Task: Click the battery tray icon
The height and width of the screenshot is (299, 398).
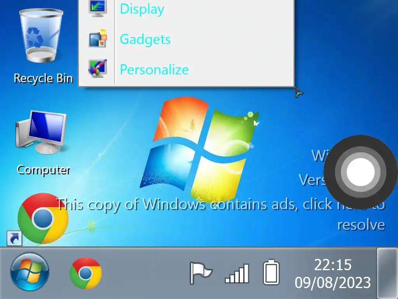Action: [271, 272]
